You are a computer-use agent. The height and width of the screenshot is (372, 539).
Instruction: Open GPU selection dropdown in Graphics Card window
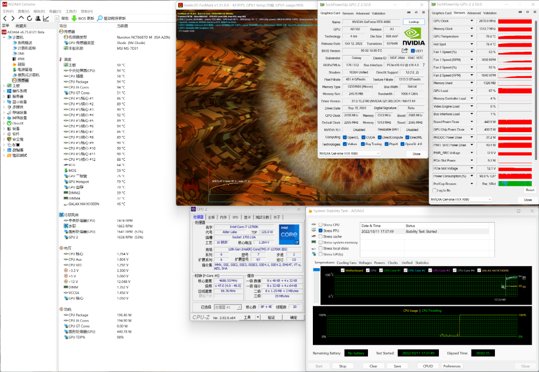(x=378, y=153)
